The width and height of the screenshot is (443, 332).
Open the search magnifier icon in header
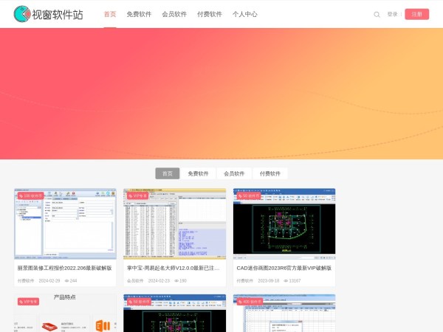pyautogui.click(x=377, y=15)
